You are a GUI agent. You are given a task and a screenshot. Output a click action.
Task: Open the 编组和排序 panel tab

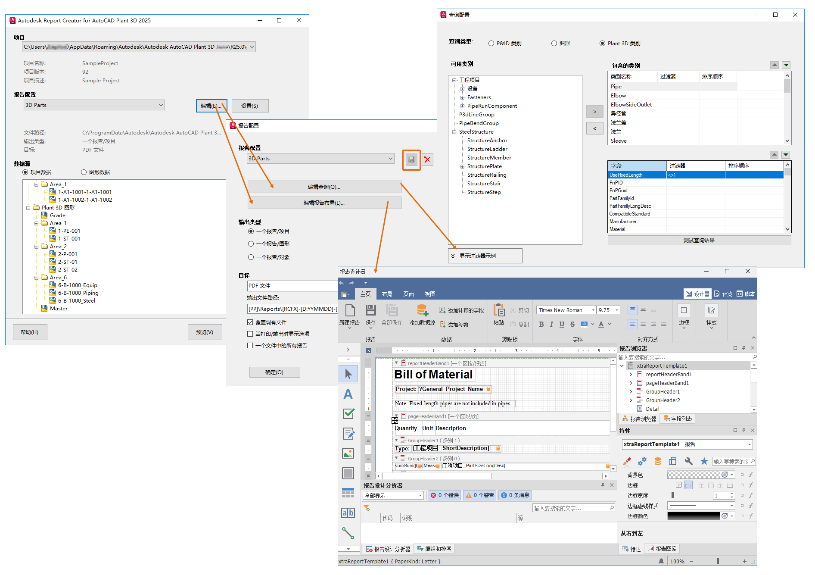(x=434, y=549)
